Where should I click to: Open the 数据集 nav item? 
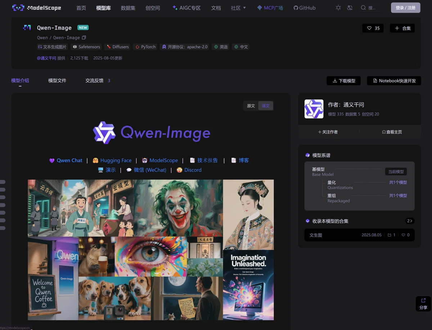(x=128, y=8)
